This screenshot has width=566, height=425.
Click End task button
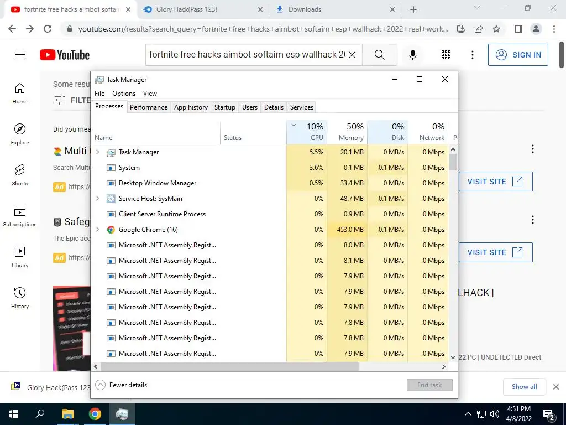point(429,385)
